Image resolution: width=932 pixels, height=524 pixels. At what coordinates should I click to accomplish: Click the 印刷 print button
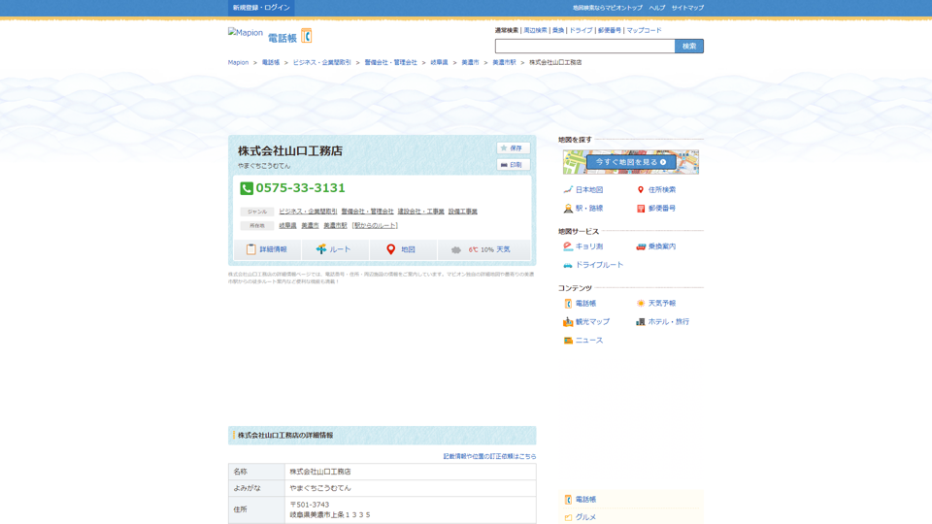point(513,165)
